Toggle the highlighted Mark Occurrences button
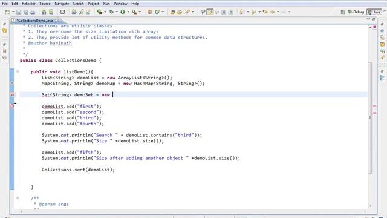This screenshot has width=387, height=218. 210,12
